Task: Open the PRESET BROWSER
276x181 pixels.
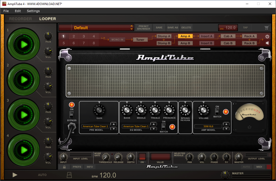Action: tap(144, 27)
